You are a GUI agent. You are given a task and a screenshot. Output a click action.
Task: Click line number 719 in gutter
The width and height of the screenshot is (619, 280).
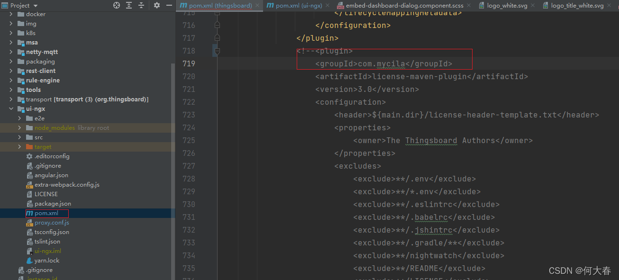click(189, 63)
